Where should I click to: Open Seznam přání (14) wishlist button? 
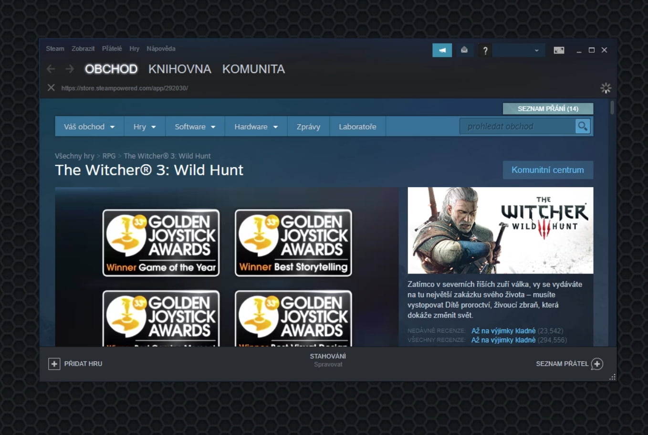coord(548,109)
